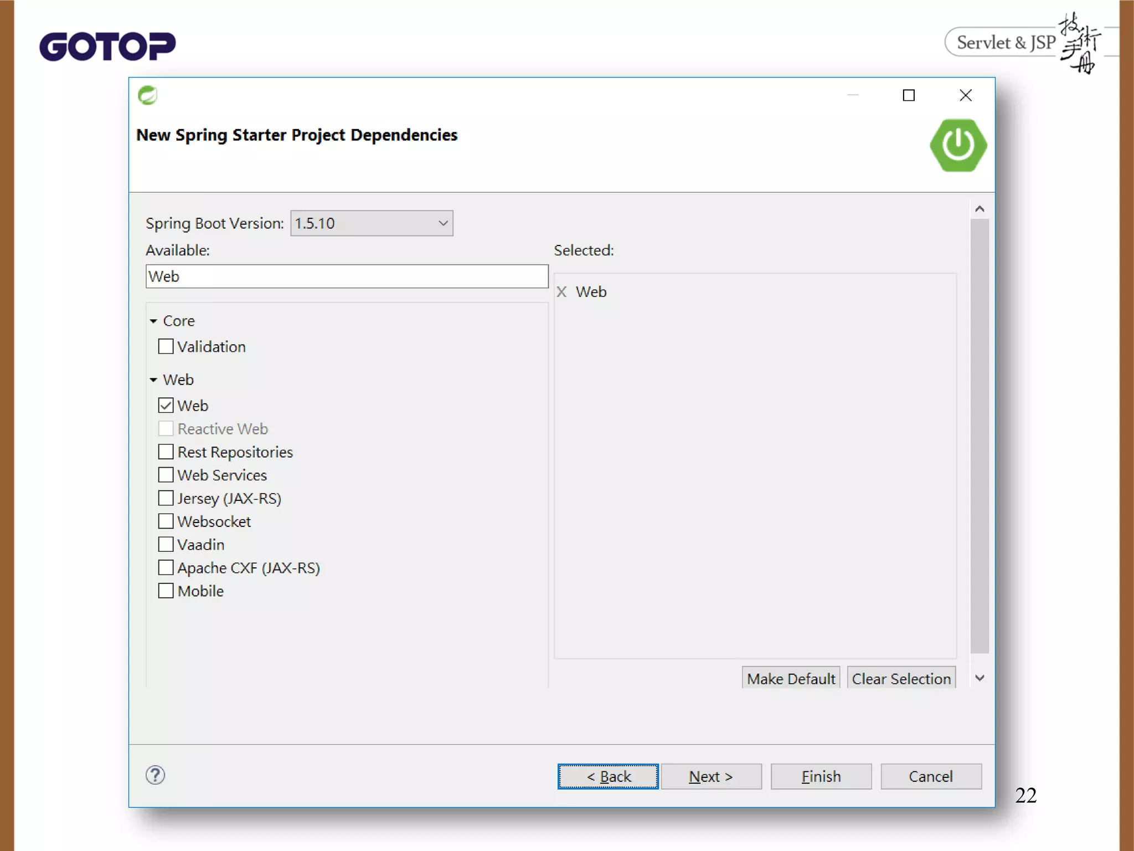The width and height of the screenshot is (1134, 851).
Task: Click the scrollbar down arrow
Action: point(980,678)
